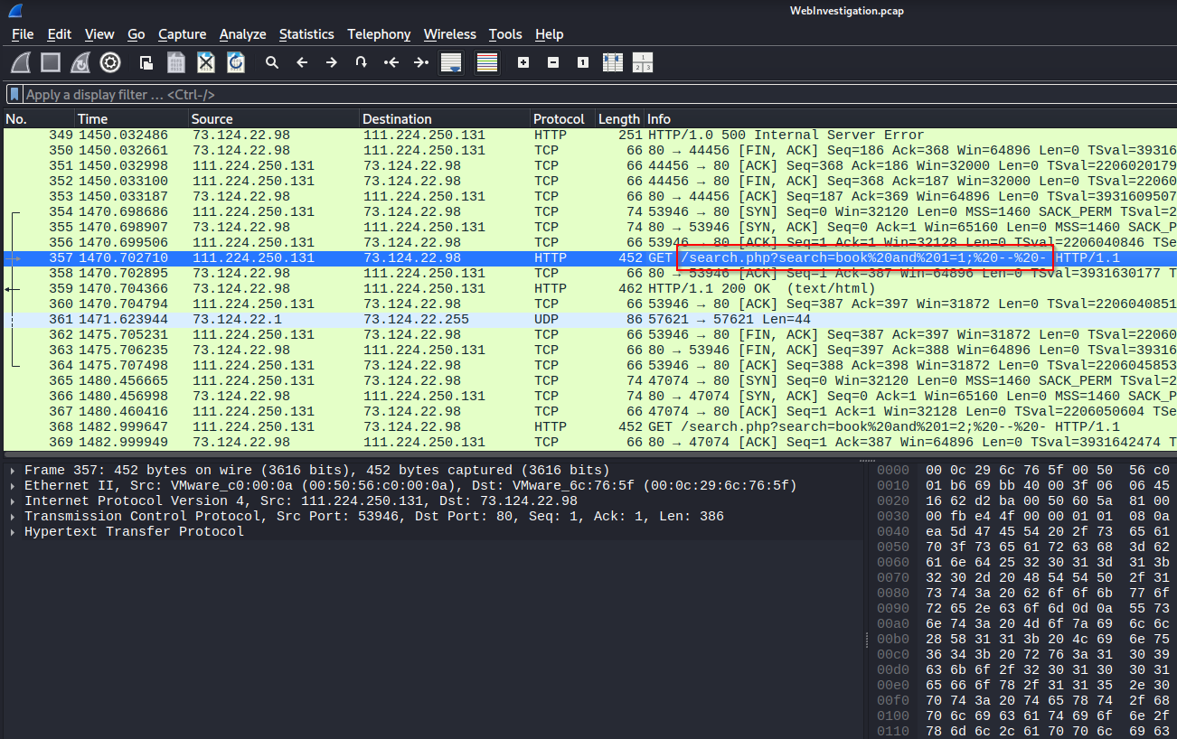
Task: Toggle auto-scroll to last packet during capture
Action: point(450,62)
